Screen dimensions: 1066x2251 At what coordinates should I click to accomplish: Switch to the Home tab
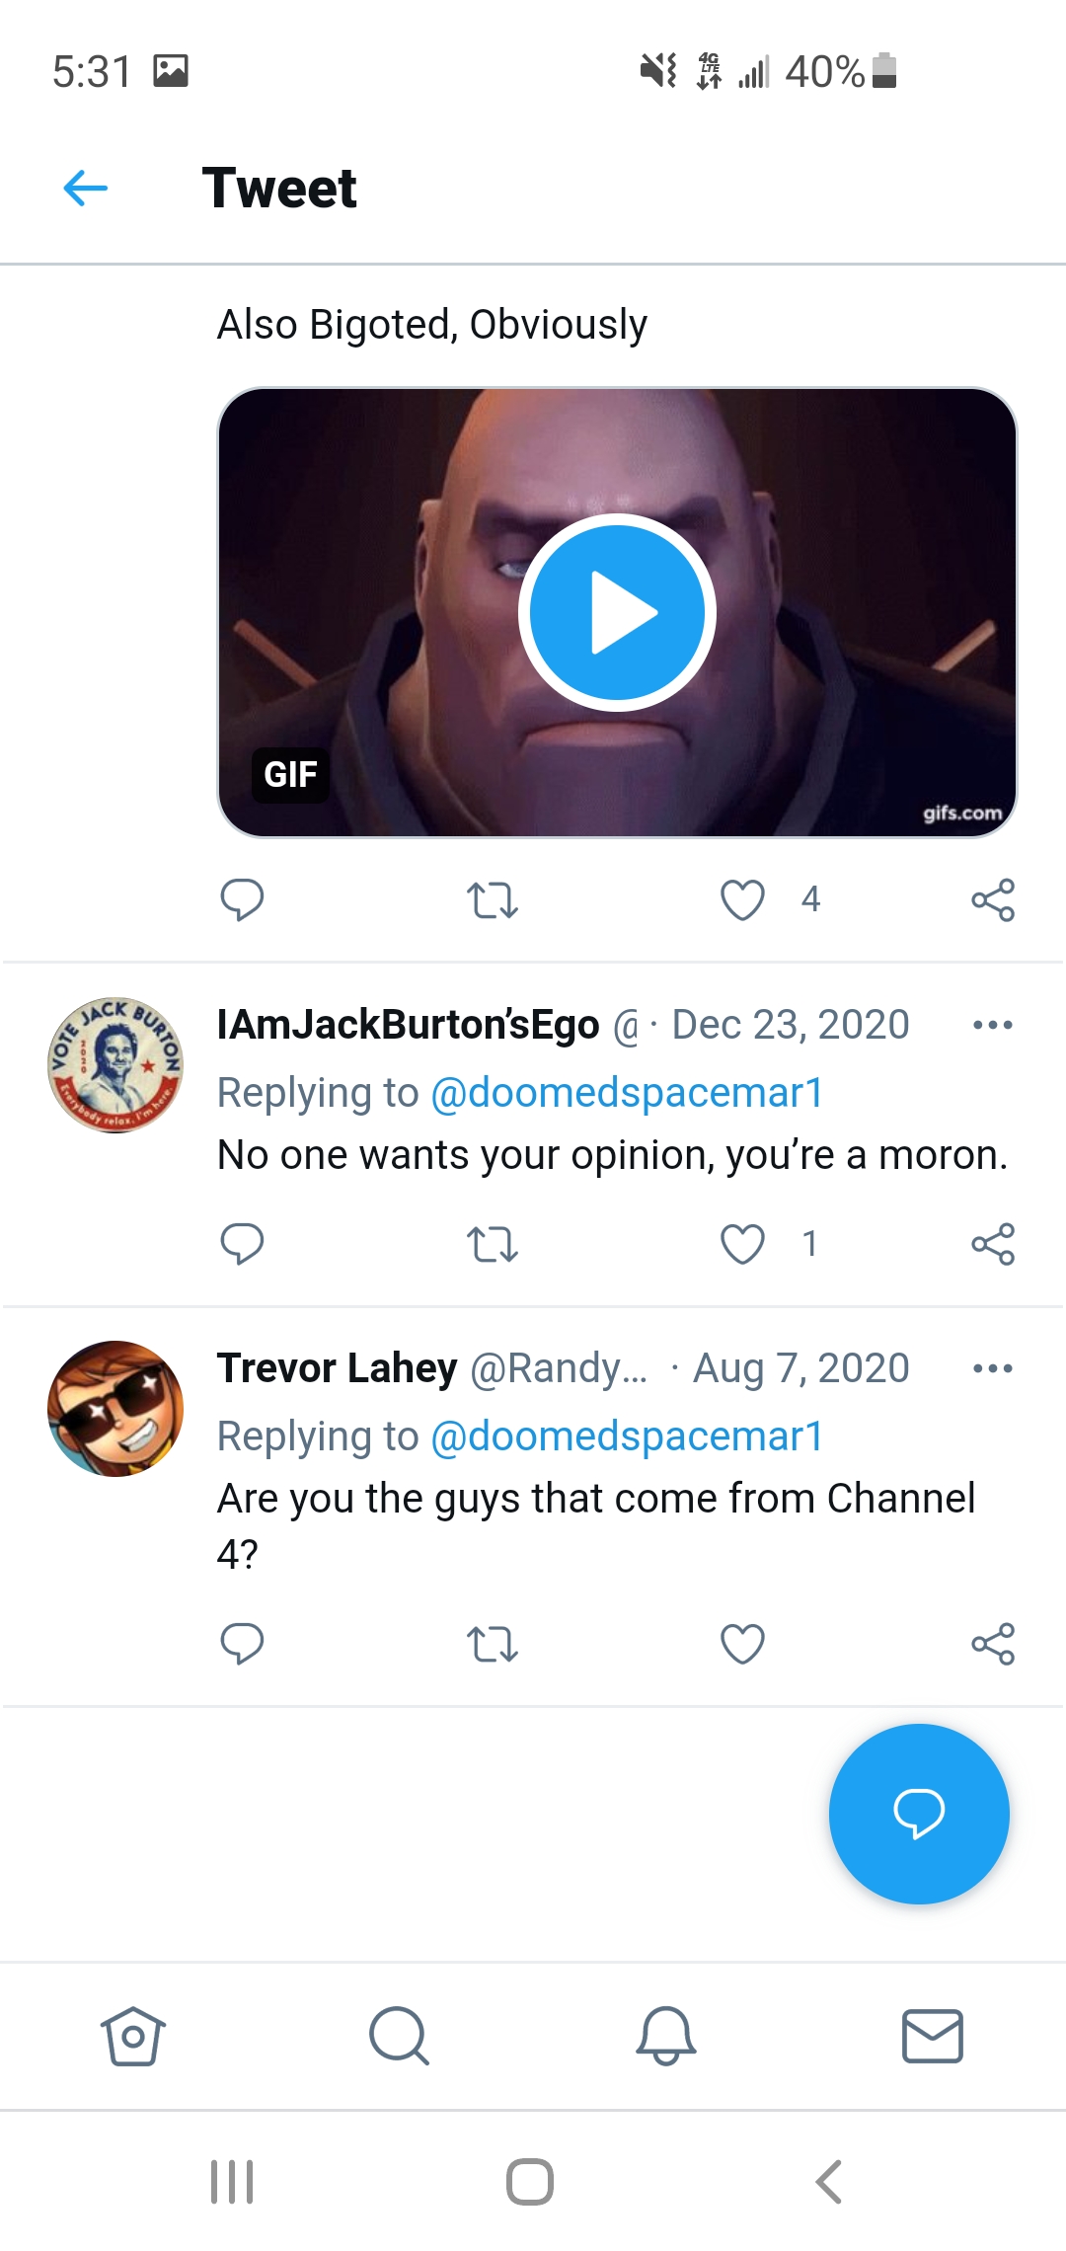tap(133, 2036)
